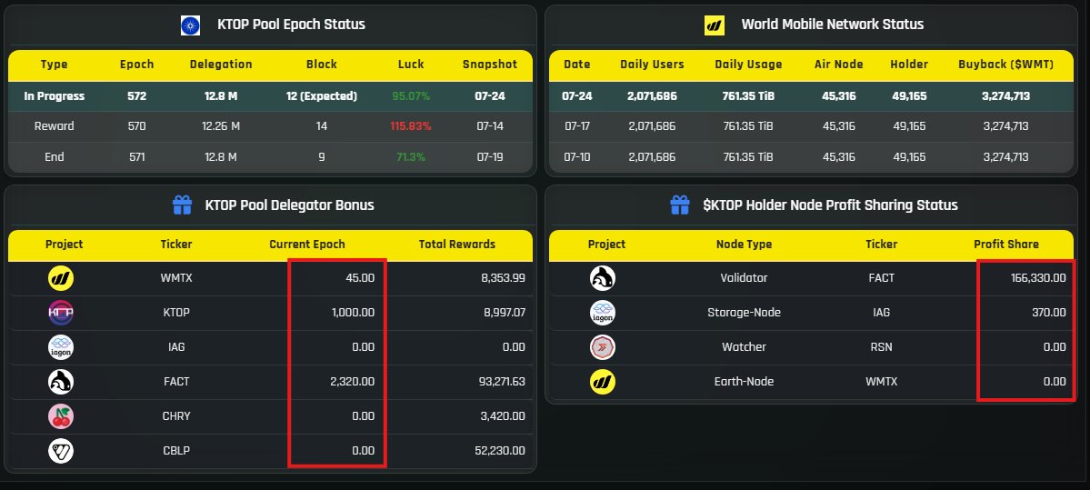
Task: Select the 'In Progress' row label
Action: (55, 96)
